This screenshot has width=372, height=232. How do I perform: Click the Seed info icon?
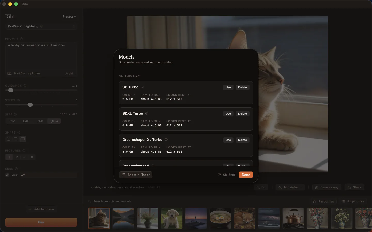coord(16,169)
